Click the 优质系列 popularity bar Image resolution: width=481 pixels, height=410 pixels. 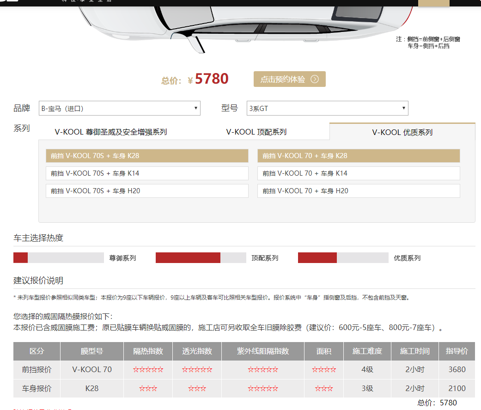[x=343, y=258]
